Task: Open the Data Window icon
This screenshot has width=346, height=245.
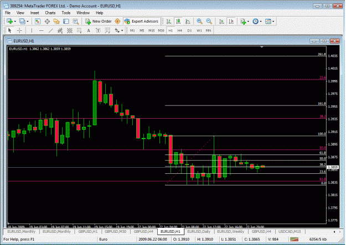Action: click(x=47, y=22)
